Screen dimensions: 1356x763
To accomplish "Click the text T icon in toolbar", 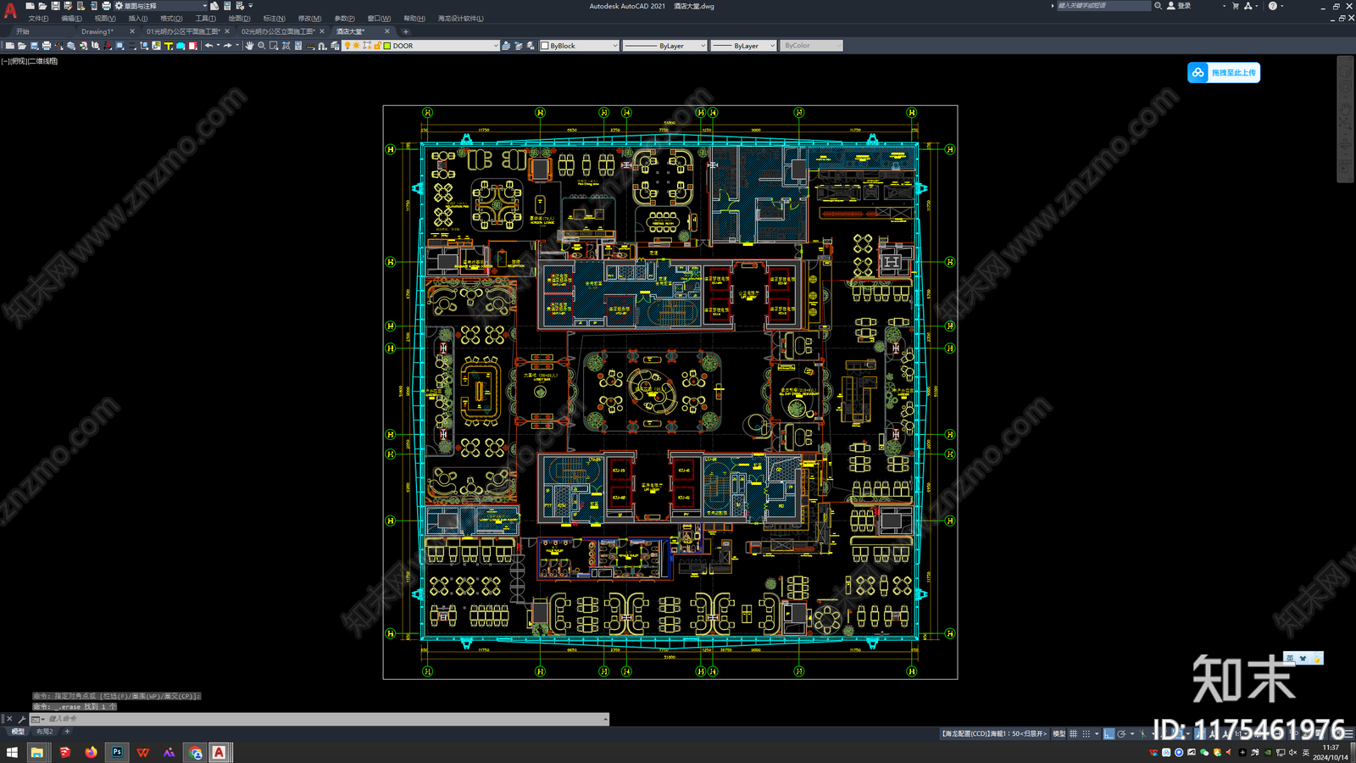I will pos(168,46).
